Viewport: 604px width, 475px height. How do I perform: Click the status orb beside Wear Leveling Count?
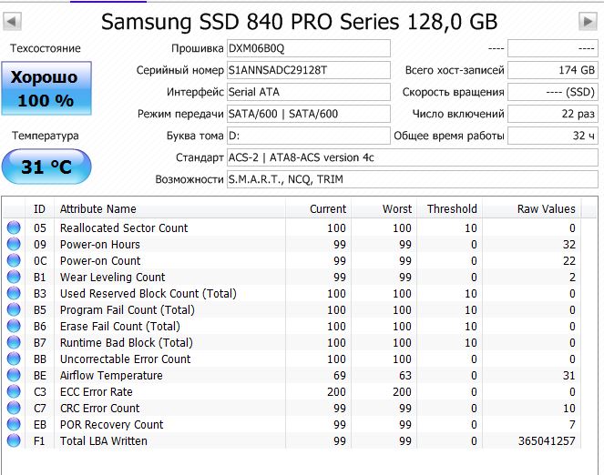[14, 278]
